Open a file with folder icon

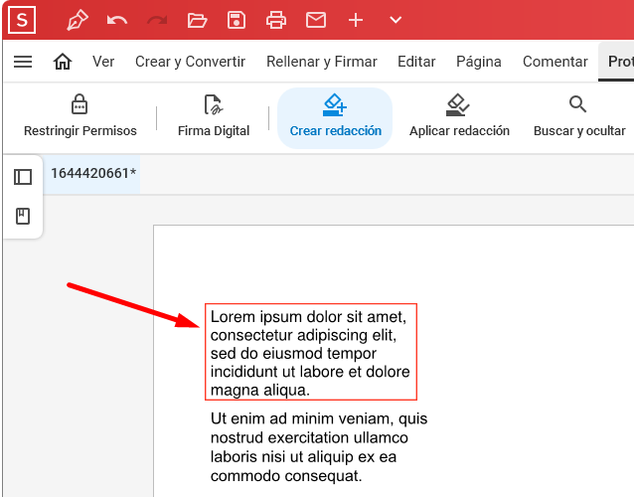(x=197, y=20)
